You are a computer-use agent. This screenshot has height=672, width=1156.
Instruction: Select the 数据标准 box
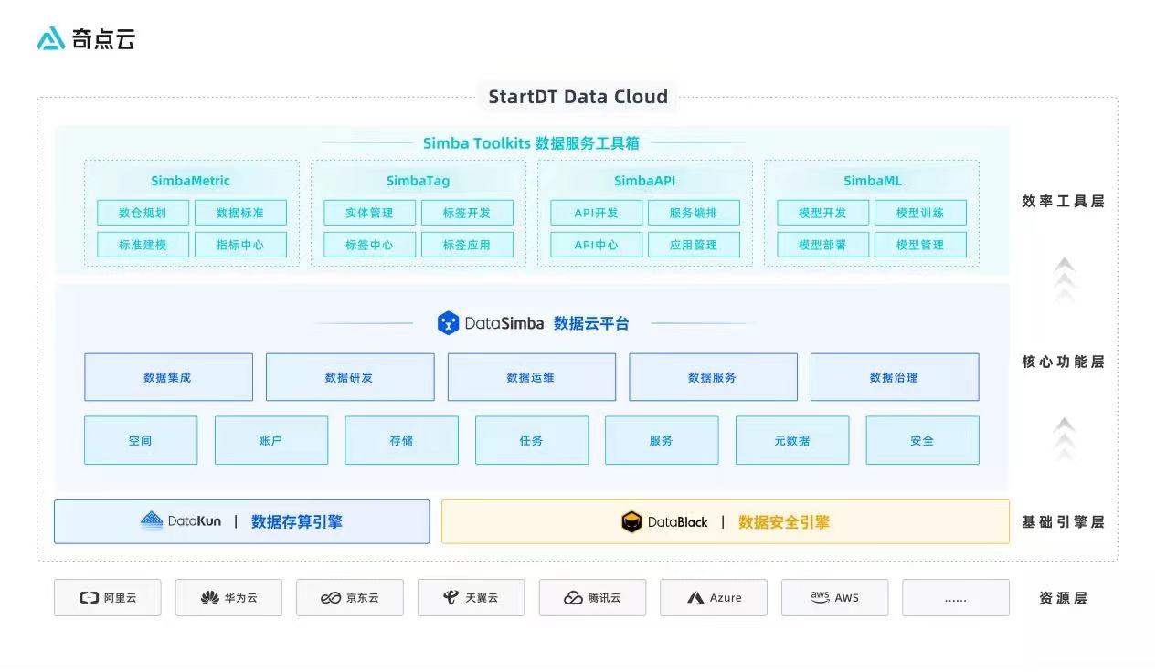click(240, 213)
